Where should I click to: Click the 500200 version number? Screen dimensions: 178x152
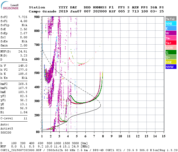[x=6, y=132]
